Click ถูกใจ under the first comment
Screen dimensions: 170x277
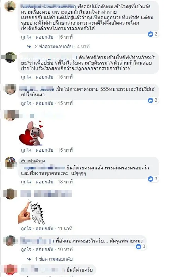[x=26, y=37]
